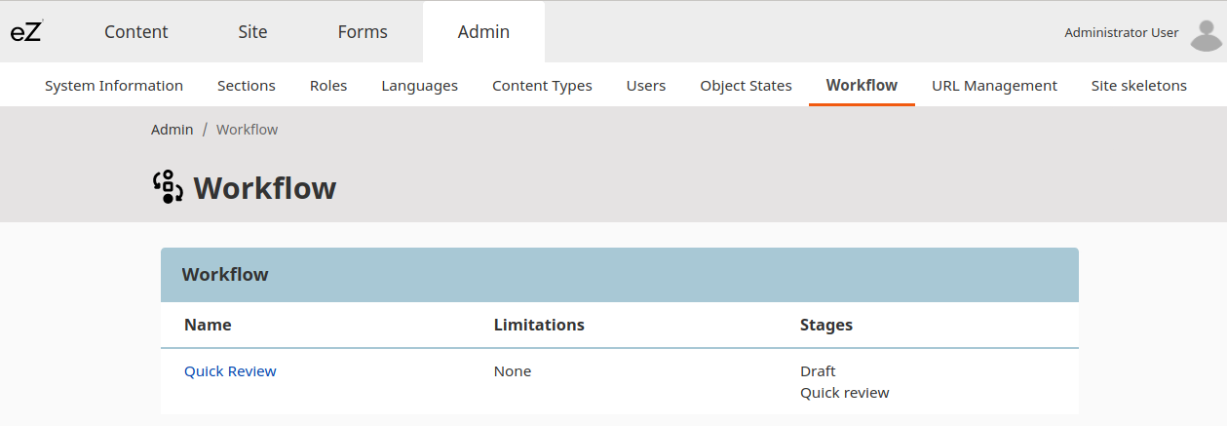Open the Administrator User avatar icon
The width and height of the screenshot is (1227, 426).
[1206, 34]
